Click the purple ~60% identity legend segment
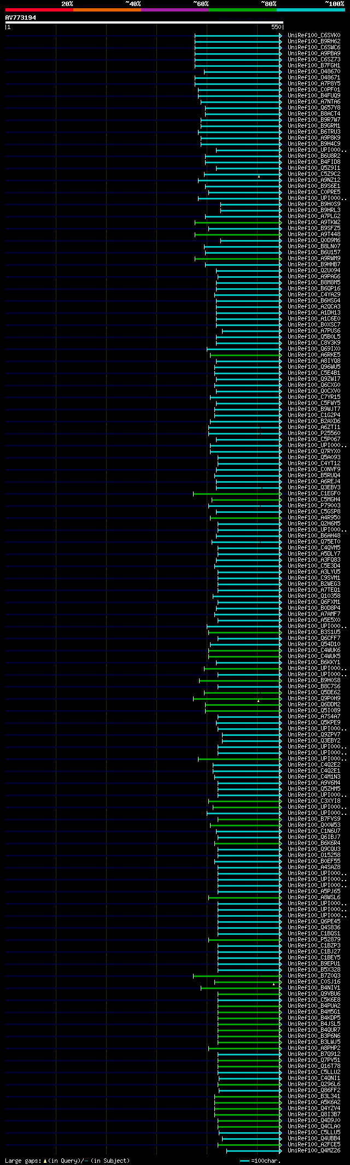Screen dimensions: 350x1165 [174, 10]
